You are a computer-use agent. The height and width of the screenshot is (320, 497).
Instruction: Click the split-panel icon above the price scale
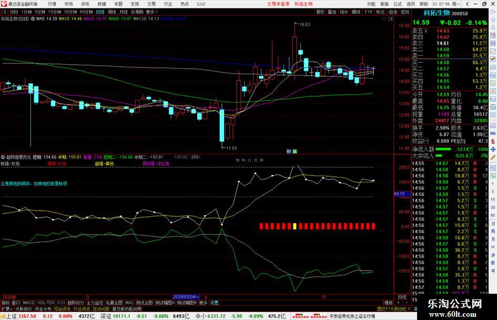point(390,19)
